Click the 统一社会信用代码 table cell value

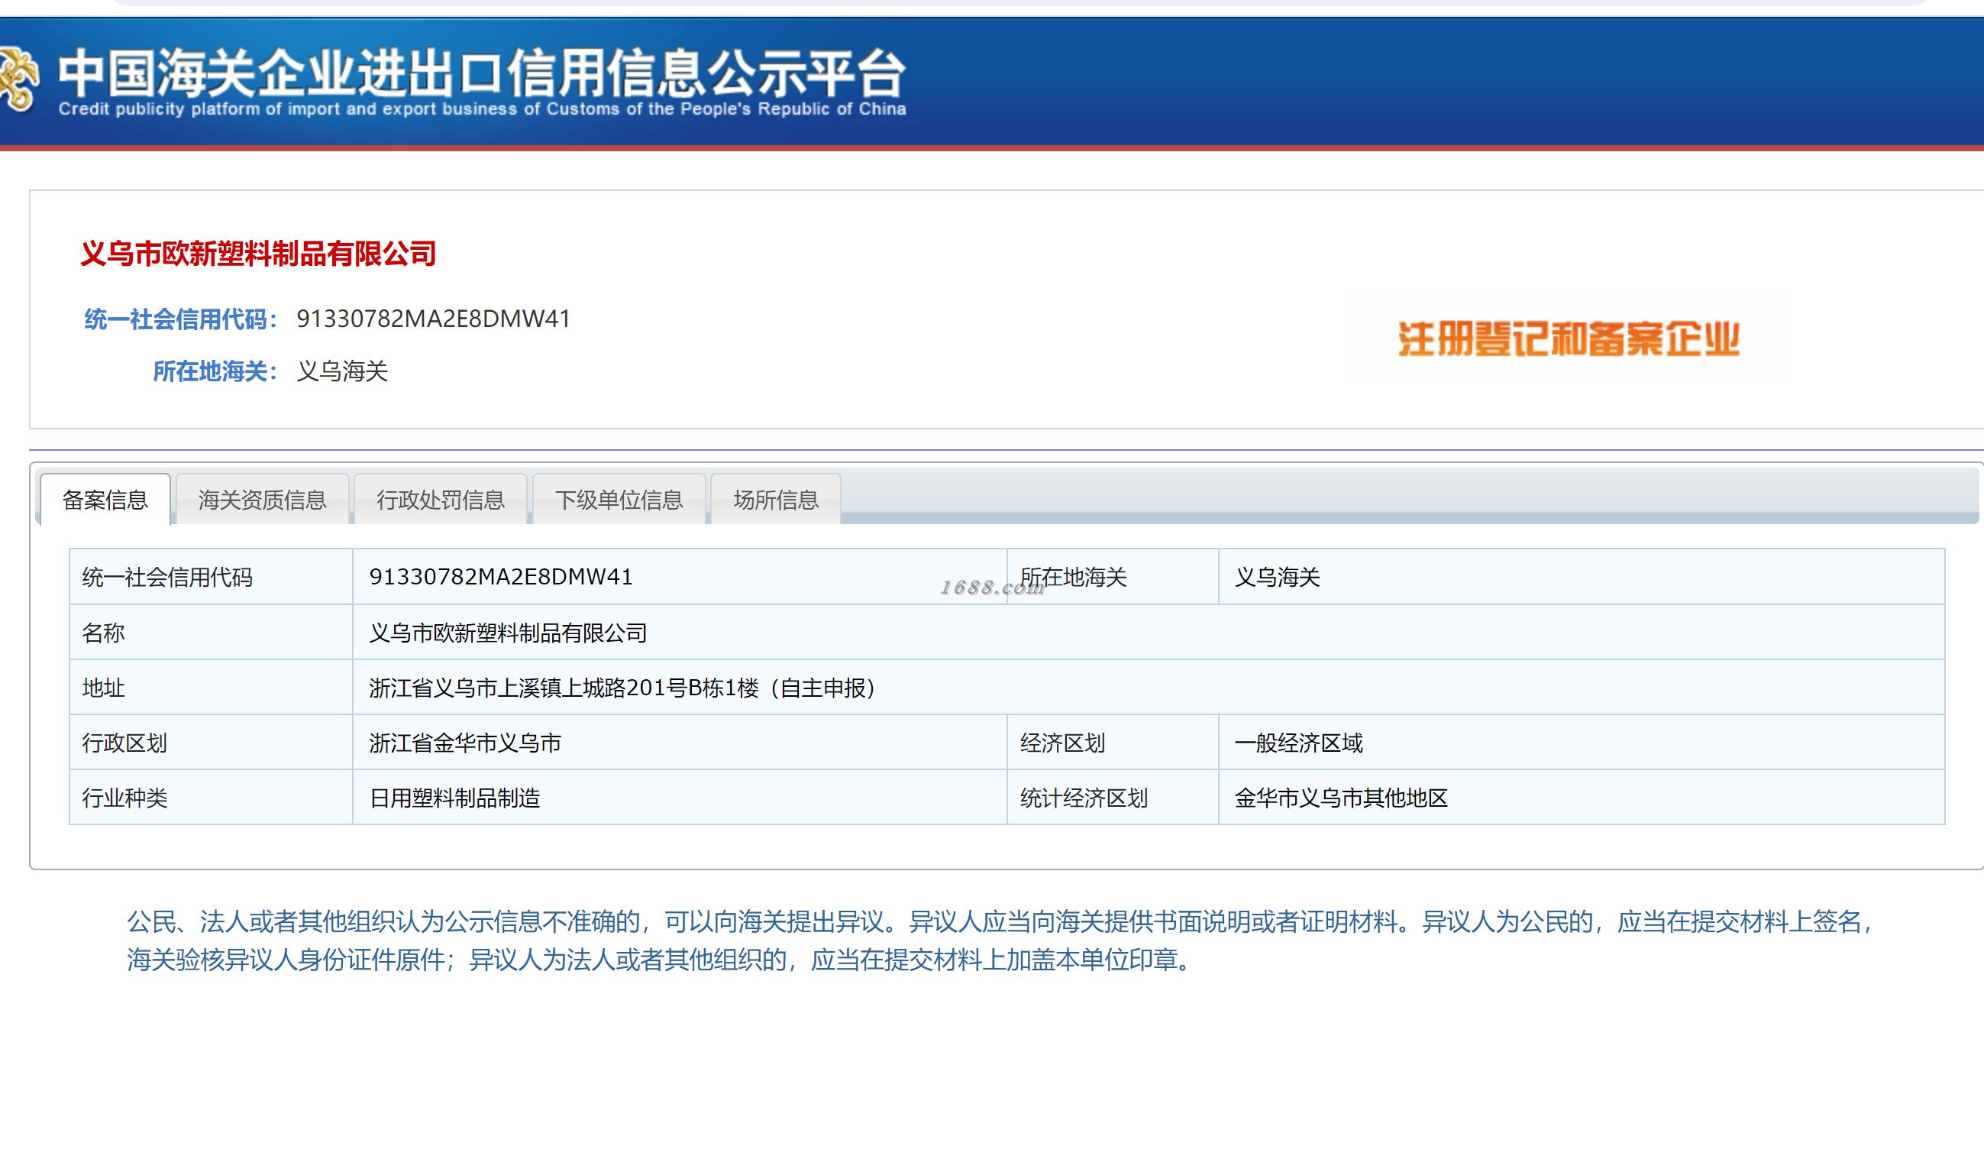(x=500, y=578)
